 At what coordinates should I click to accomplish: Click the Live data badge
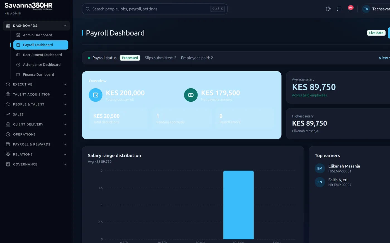pos(376,33)
